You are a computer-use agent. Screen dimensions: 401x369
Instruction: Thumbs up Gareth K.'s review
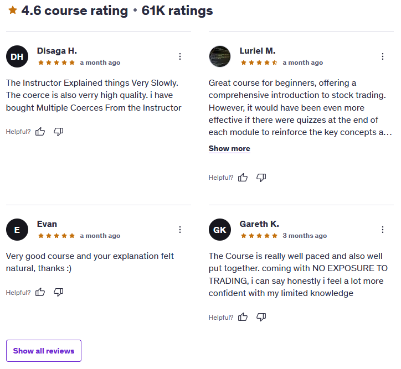pyautogui.click(x=243, y=317)
